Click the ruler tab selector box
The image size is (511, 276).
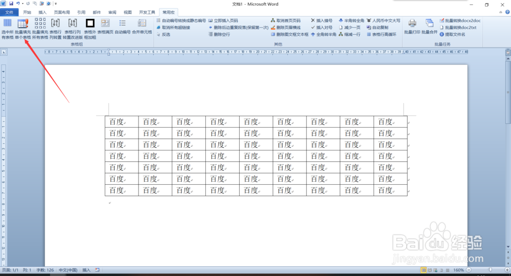click(x=4, y=52)
